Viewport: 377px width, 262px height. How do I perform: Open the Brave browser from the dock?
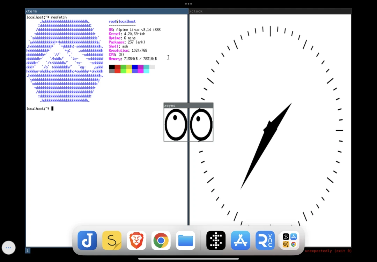tap(136, 240)
